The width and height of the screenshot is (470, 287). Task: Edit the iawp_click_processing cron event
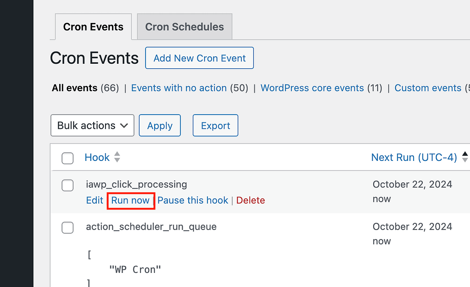[95, 200]
